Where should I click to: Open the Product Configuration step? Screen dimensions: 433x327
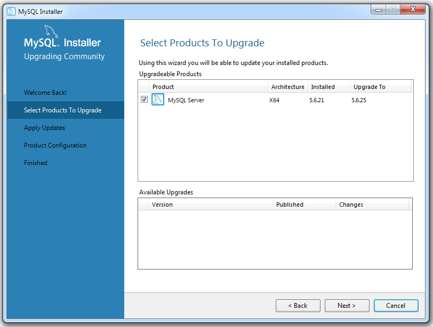click(55, 145)
